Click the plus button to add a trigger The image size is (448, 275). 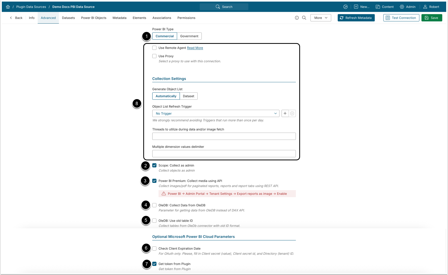(x=285, y=113)
